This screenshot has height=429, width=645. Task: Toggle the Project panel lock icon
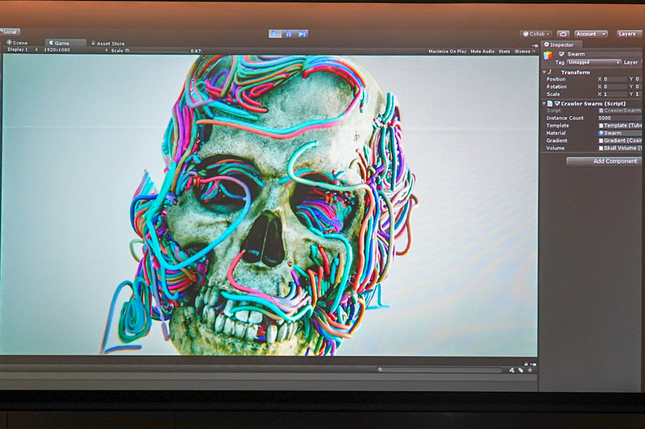click(526, 364)
